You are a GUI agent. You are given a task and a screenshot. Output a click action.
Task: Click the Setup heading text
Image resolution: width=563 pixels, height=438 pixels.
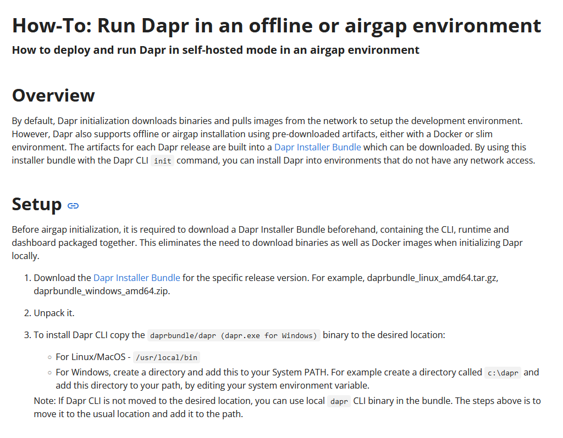37,204
